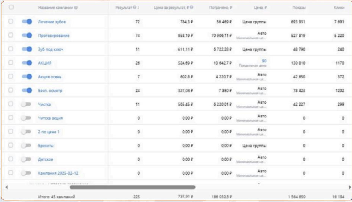Check the box for Протезирование campaign
Screen dimensions: 352x202
tap(11, 35)
